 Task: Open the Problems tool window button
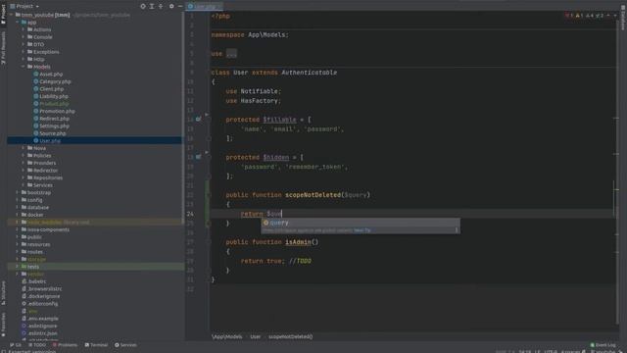coord(65,344)
